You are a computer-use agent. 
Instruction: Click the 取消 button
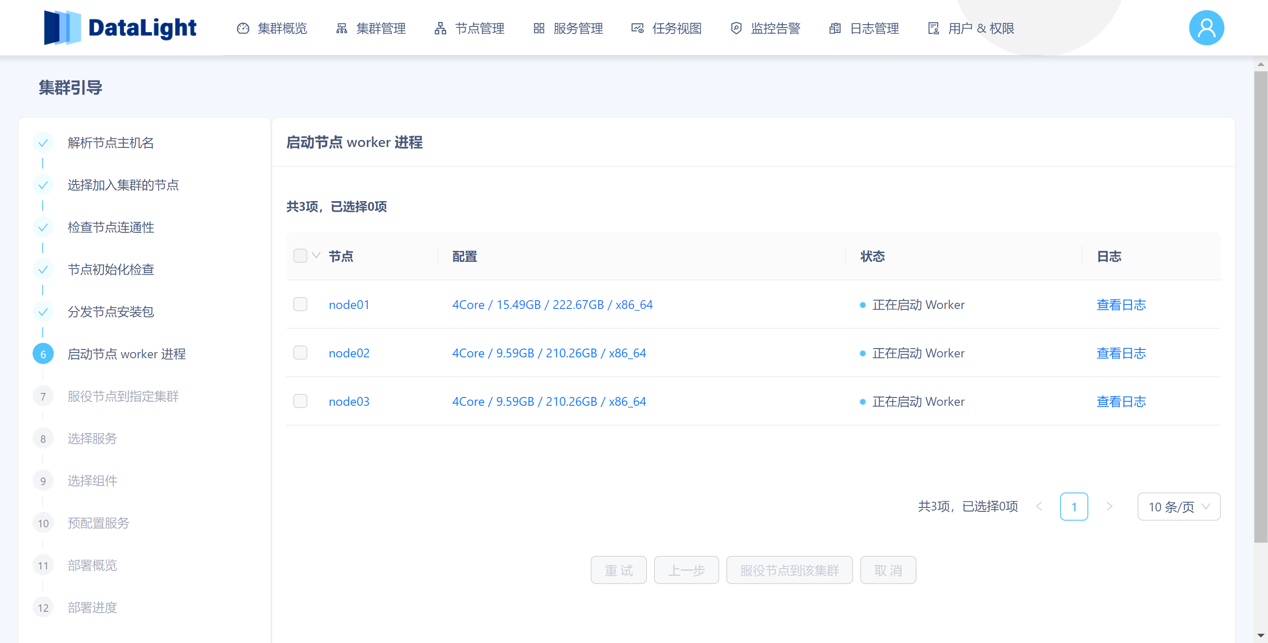[888, 570]
